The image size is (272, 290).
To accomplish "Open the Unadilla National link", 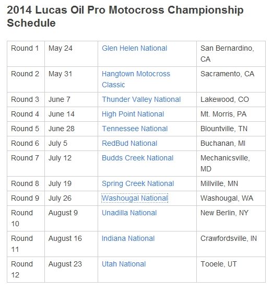I will click(129, 213).
